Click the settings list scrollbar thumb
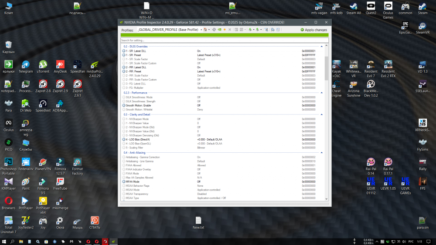 (x=327, y=68)
